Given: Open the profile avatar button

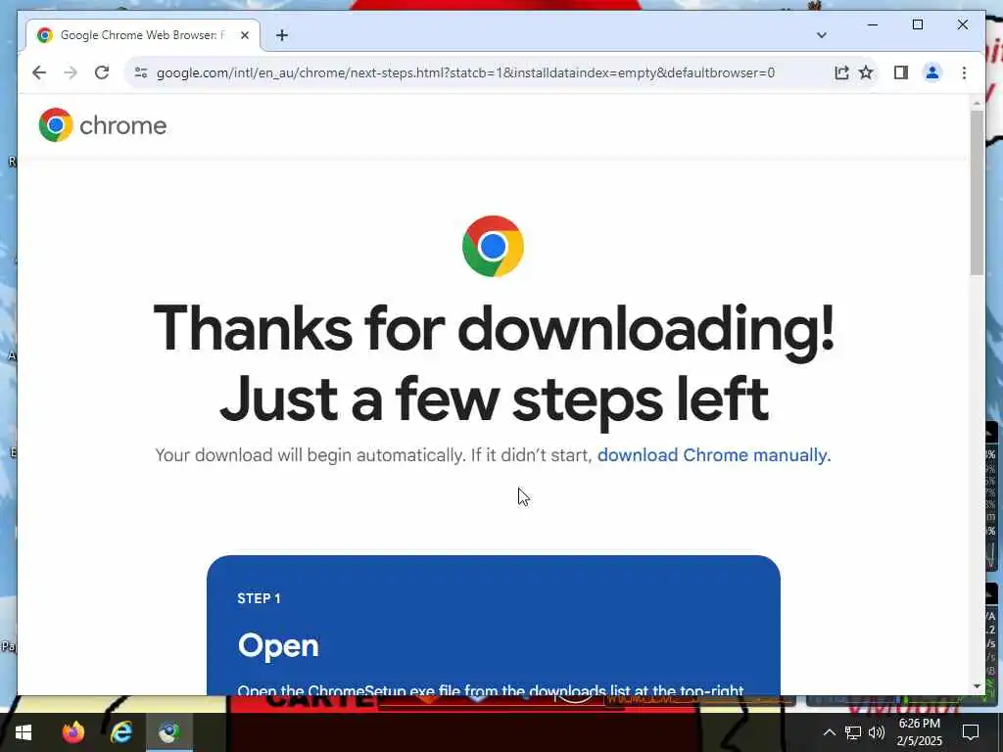Looking at the screenshot, I should pos(932,72).
